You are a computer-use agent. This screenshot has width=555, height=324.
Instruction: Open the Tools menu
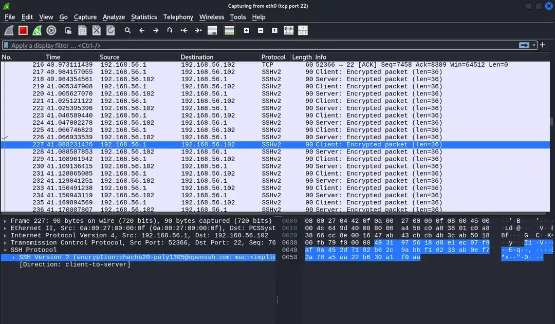(238, 17)
